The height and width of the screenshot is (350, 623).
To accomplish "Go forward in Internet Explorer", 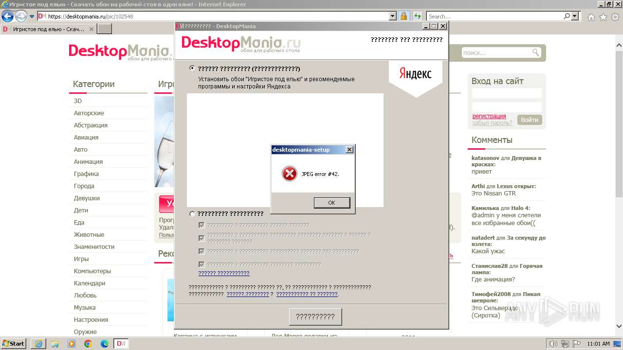I will click(x=21, y=16).
